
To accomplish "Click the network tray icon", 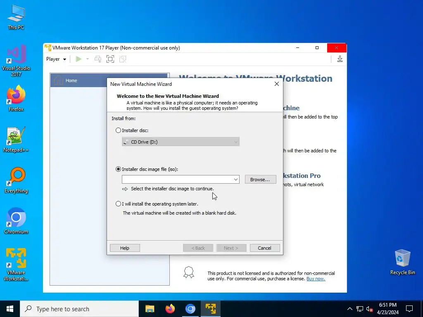I will point(360,309).
